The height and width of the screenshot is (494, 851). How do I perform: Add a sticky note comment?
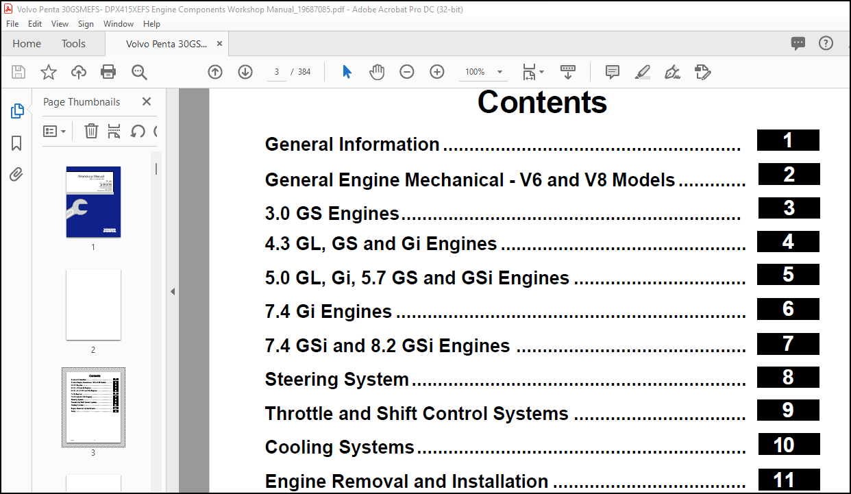pos(613,72)
